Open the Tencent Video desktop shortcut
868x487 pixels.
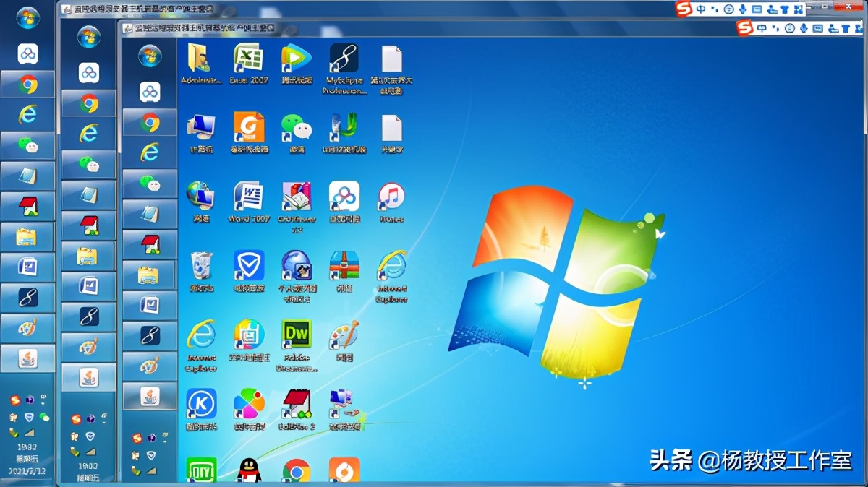point(297,64)
